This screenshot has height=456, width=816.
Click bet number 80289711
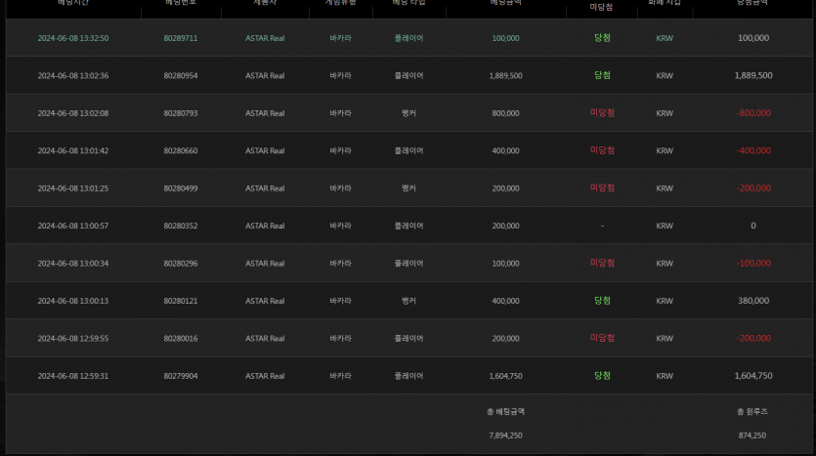[x=181, y=38]
